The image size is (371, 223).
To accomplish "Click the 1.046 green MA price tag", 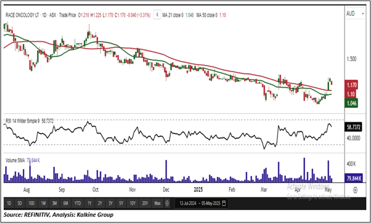I will [x=351, y=103].
